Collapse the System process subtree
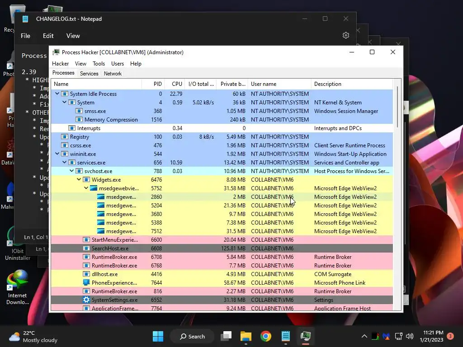Screen dimensions: 463x347 click(x=64, y=102)
